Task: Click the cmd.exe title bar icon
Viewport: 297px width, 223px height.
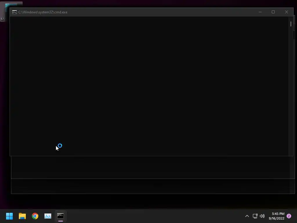Action: 15,12
